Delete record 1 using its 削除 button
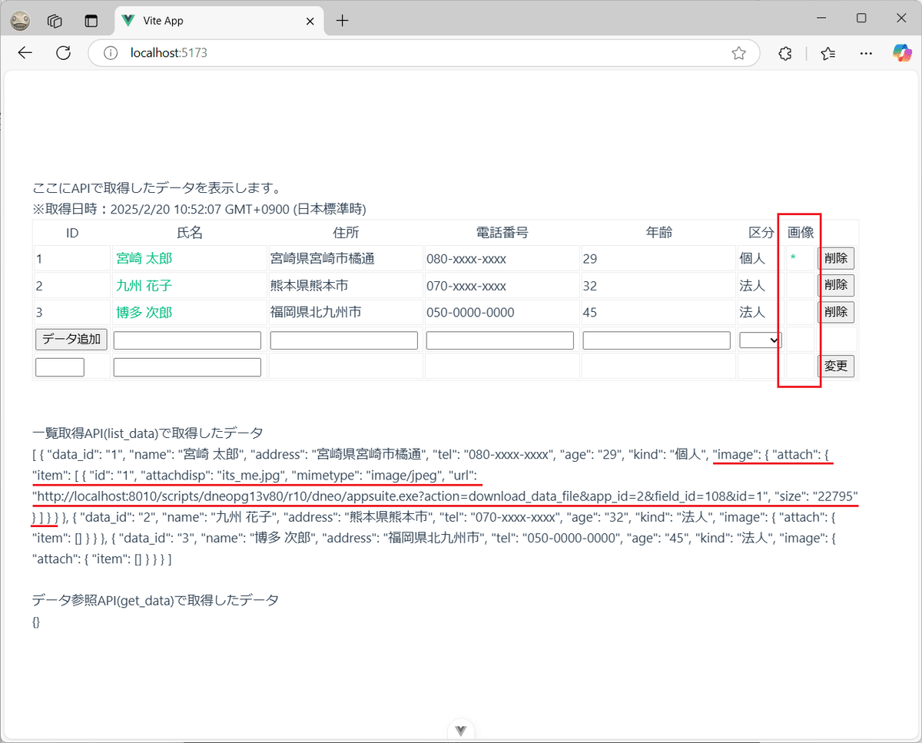The height and width of the screenshot is (743, 922). point(836,258)
